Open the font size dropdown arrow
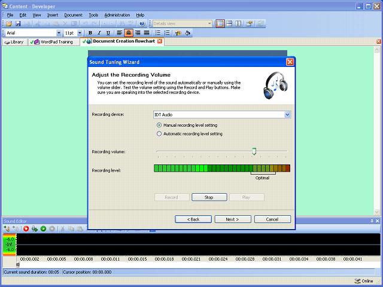Viewport: 383px width, 287px height. [80, 33]
